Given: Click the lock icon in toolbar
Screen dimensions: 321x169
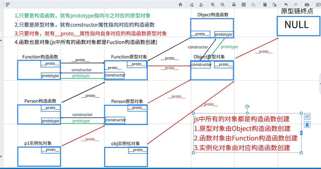Looking at the screenshot, I should pyautogui.click(x=234, y=5).
